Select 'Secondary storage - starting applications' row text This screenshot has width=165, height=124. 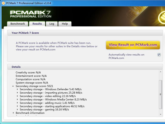click(52, 106)
